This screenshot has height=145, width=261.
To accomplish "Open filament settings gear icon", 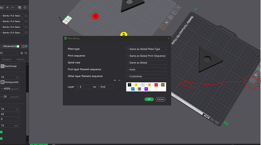I will 25,8.
